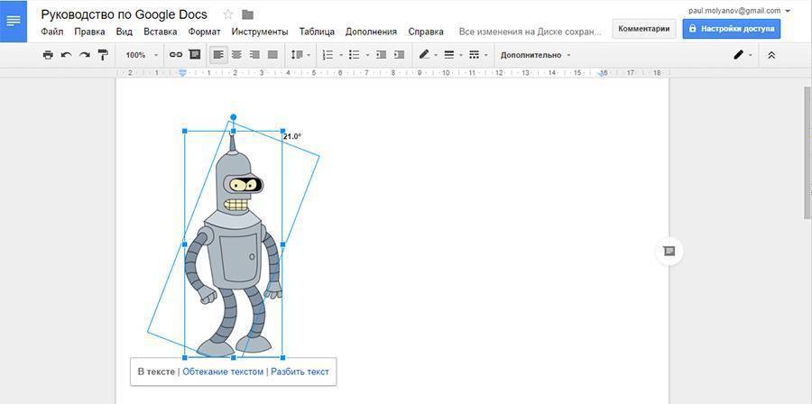
Task: Decrease the indent
Action: 381,55
